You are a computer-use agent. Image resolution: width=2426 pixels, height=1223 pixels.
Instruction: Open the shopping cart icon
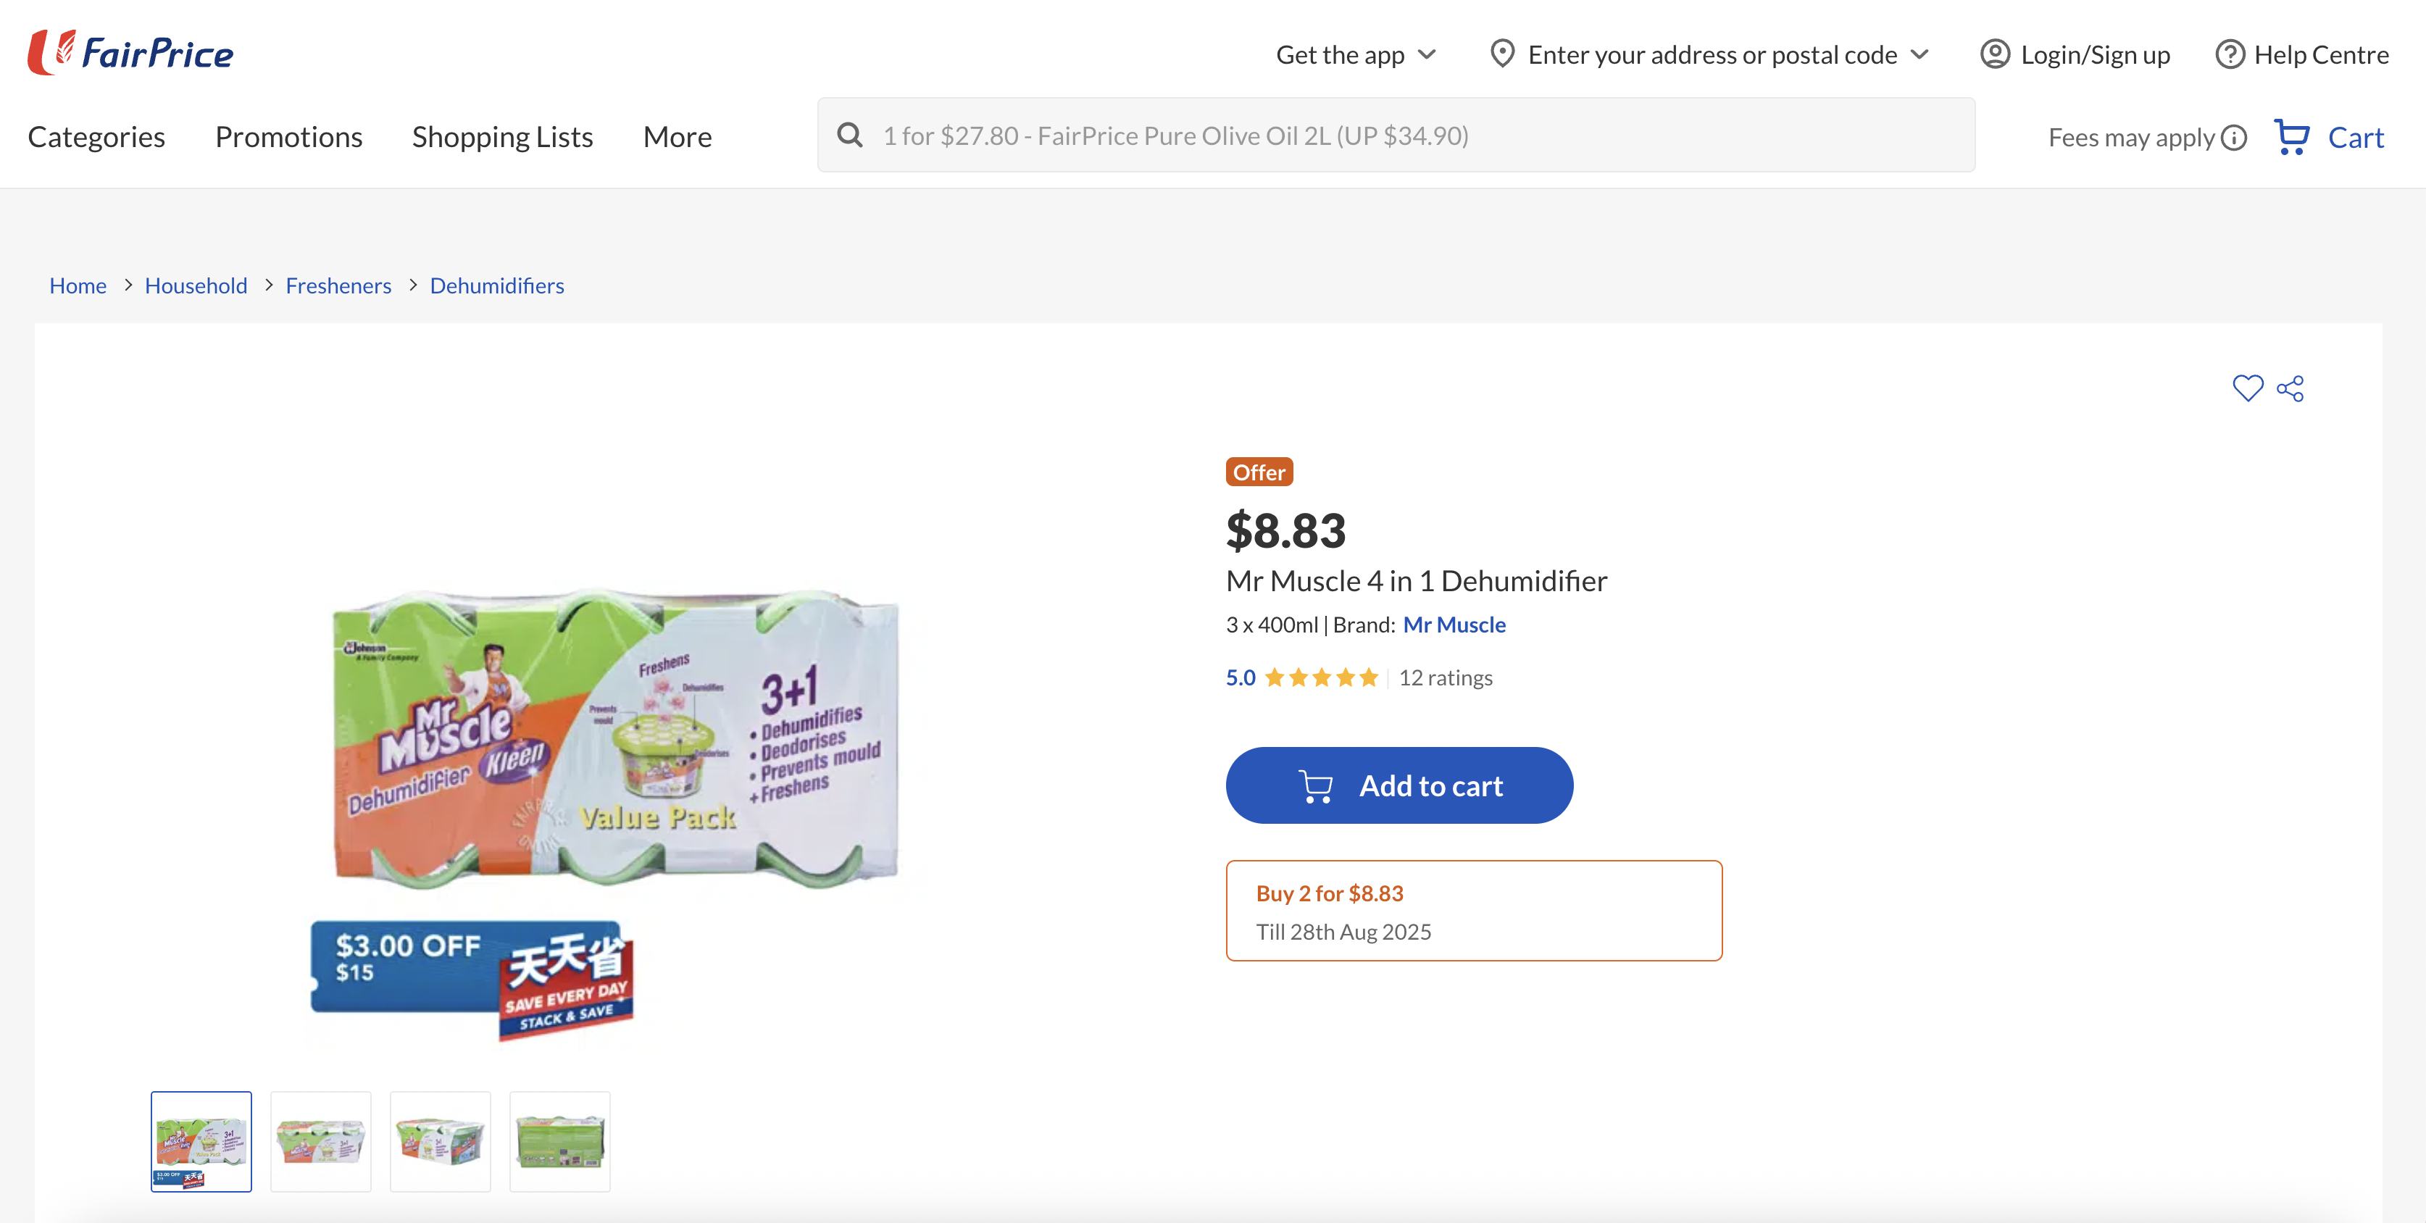point(2292,138)
